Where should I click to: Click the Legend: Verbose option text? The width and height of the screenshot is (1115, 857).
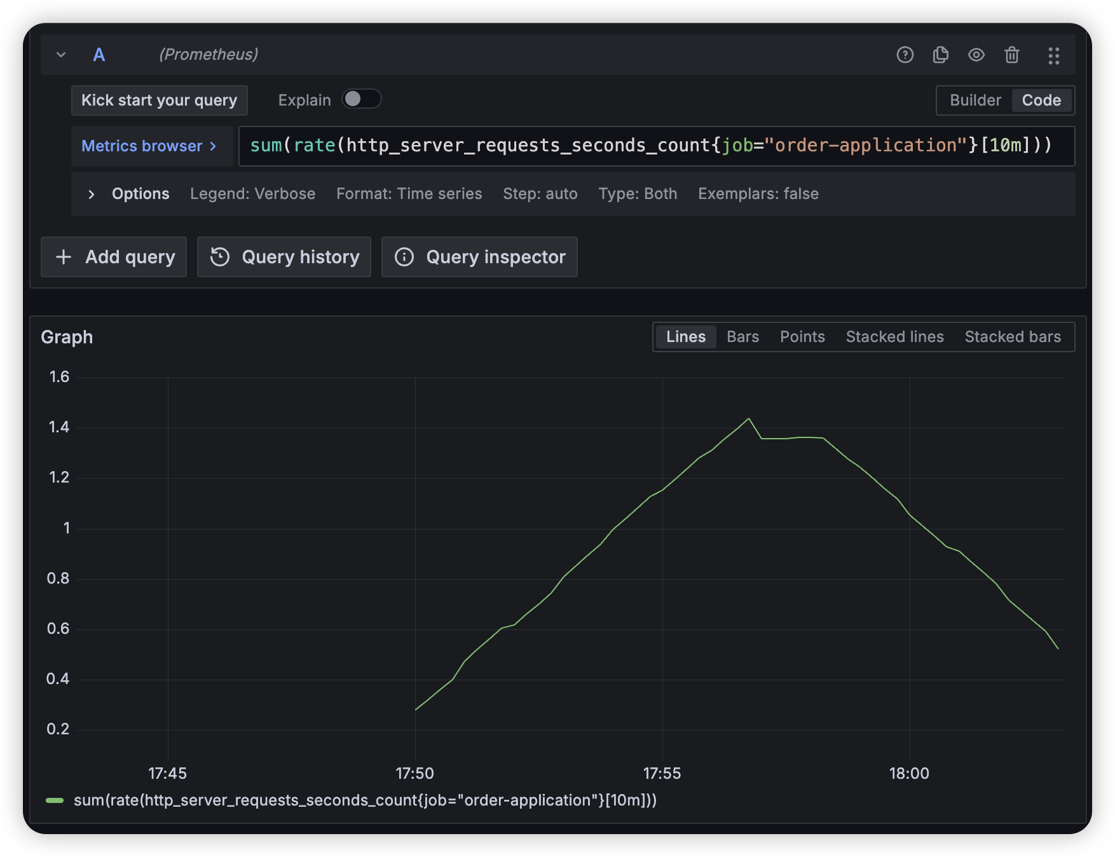click(x=253, y=194)
